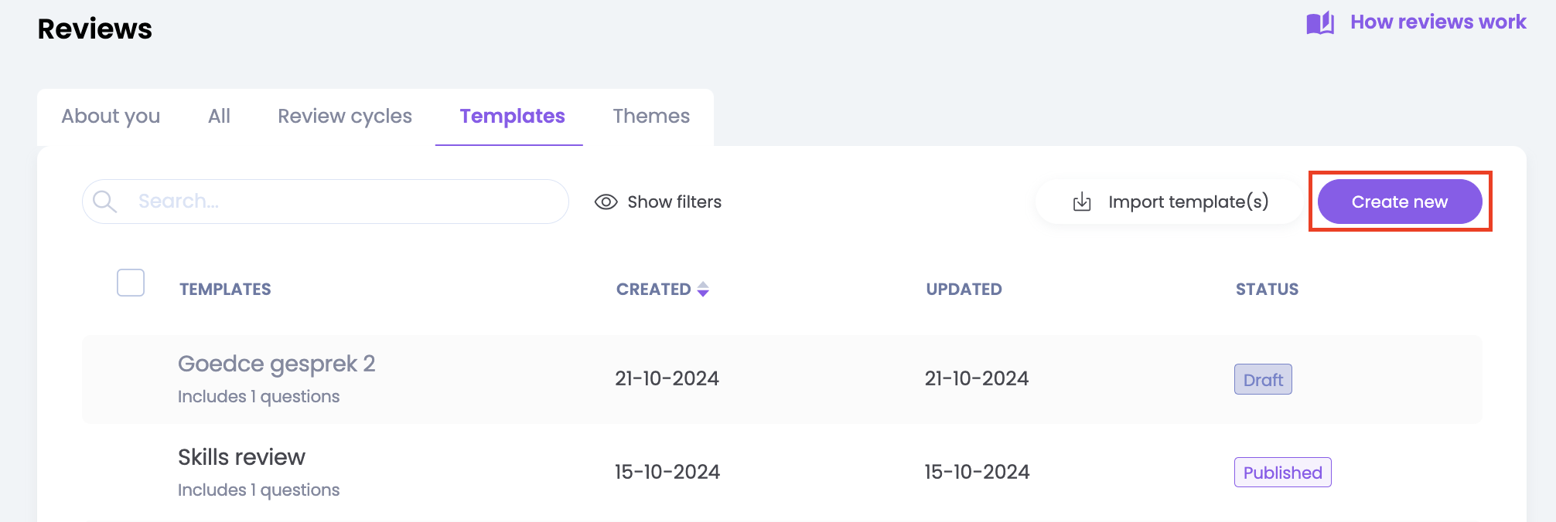Click the Draft status badge
Viewport: 1556px width, 522px height.
point(1263,380)
